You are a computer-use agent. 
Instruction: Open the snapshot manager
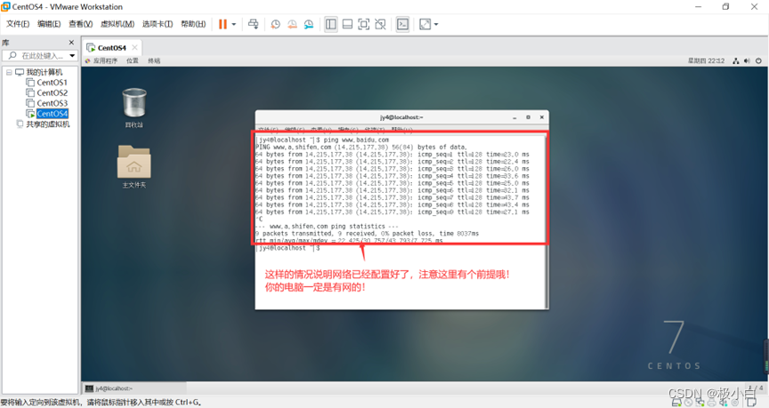pos(309,24)
